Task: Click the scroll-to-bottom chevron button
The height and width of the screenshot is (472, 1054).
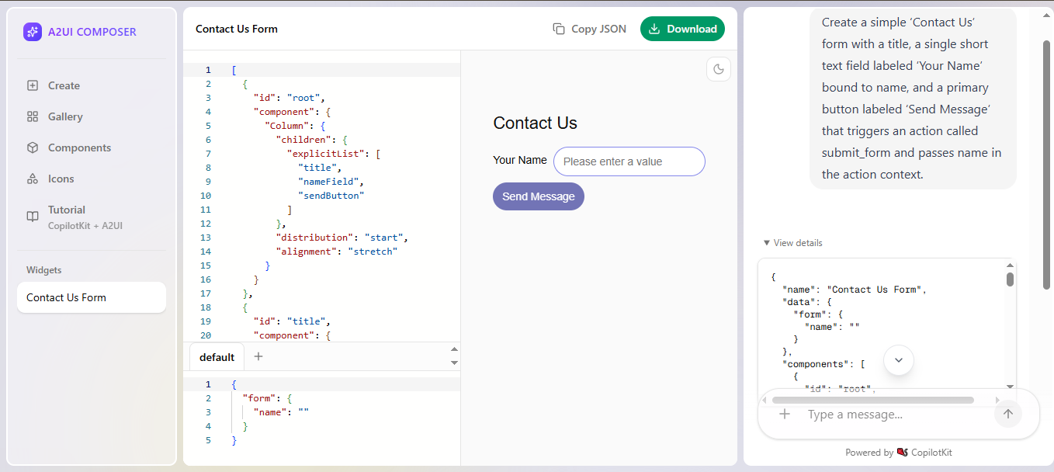Action: [x=899, y=360]
